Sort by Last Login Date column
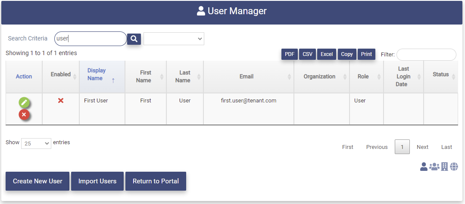Image resolution: width=465 pixels, height=204 pixels. (x=403, y=76)
